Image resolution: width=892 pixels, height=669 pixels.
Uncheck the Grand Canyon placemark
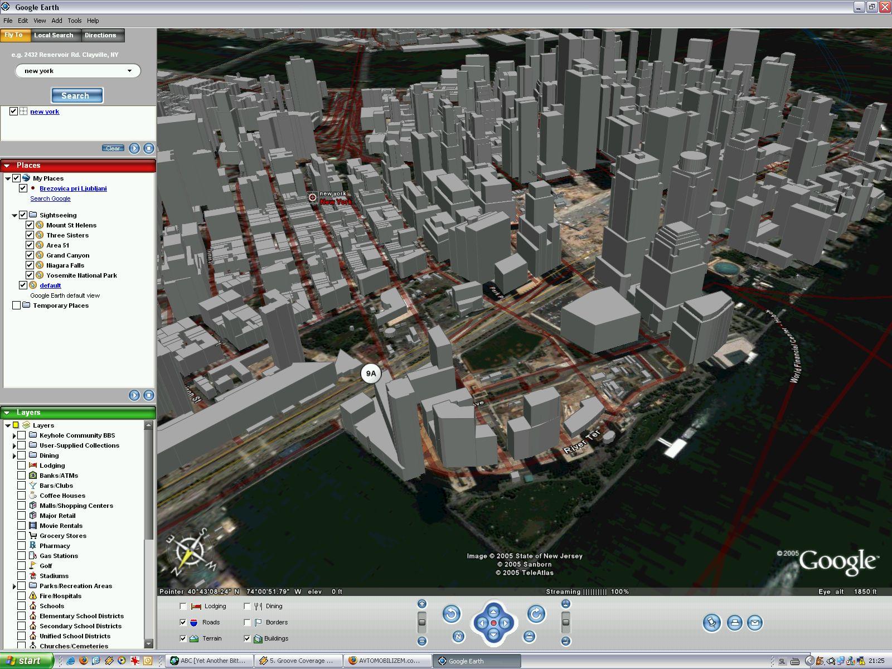pos(30,255)
